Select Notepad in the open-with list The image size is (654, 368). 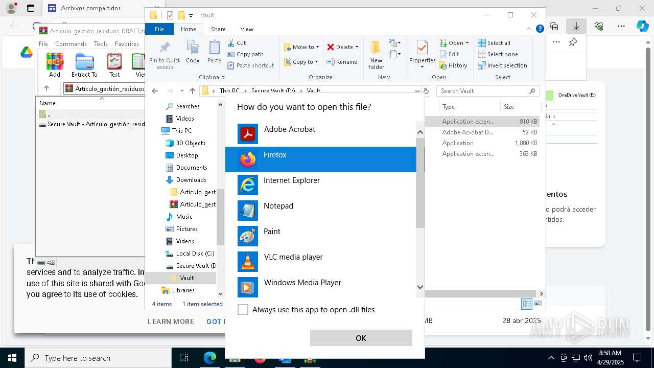pyautogui.click(x=320, y=211)
